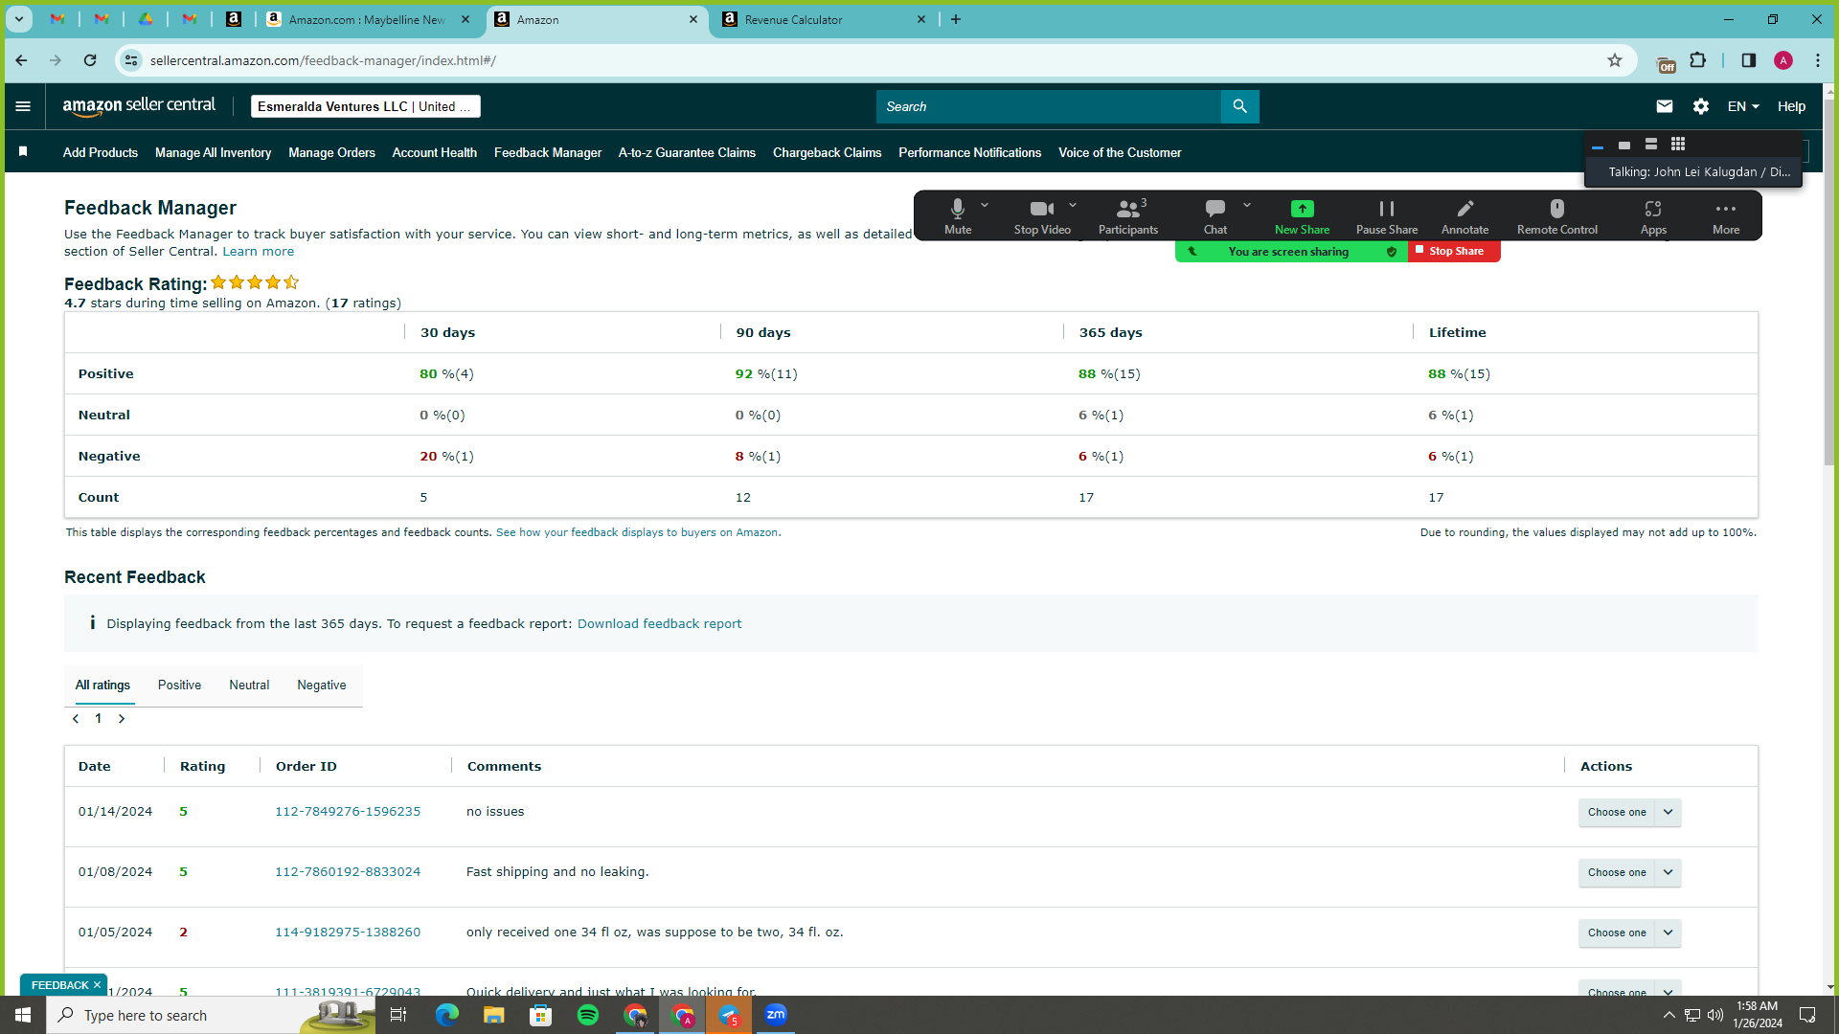
Task: Focus the Seller Central search field
Action: click(x=1049, y=106)
